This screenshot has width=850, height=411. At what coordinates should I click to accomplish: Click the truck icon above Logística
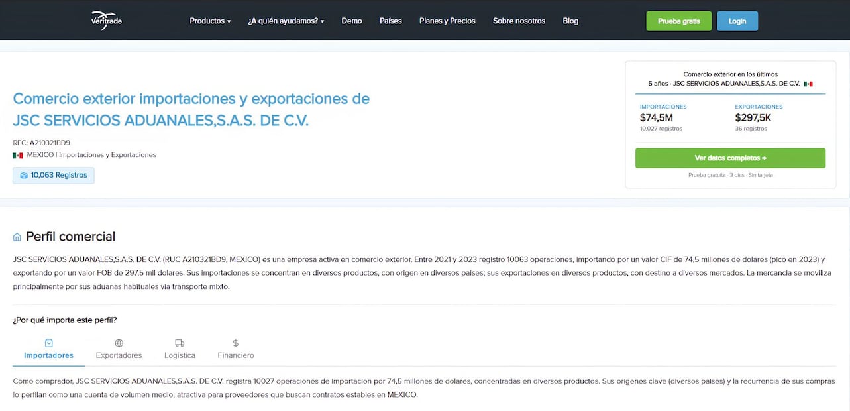pos(180,343)
